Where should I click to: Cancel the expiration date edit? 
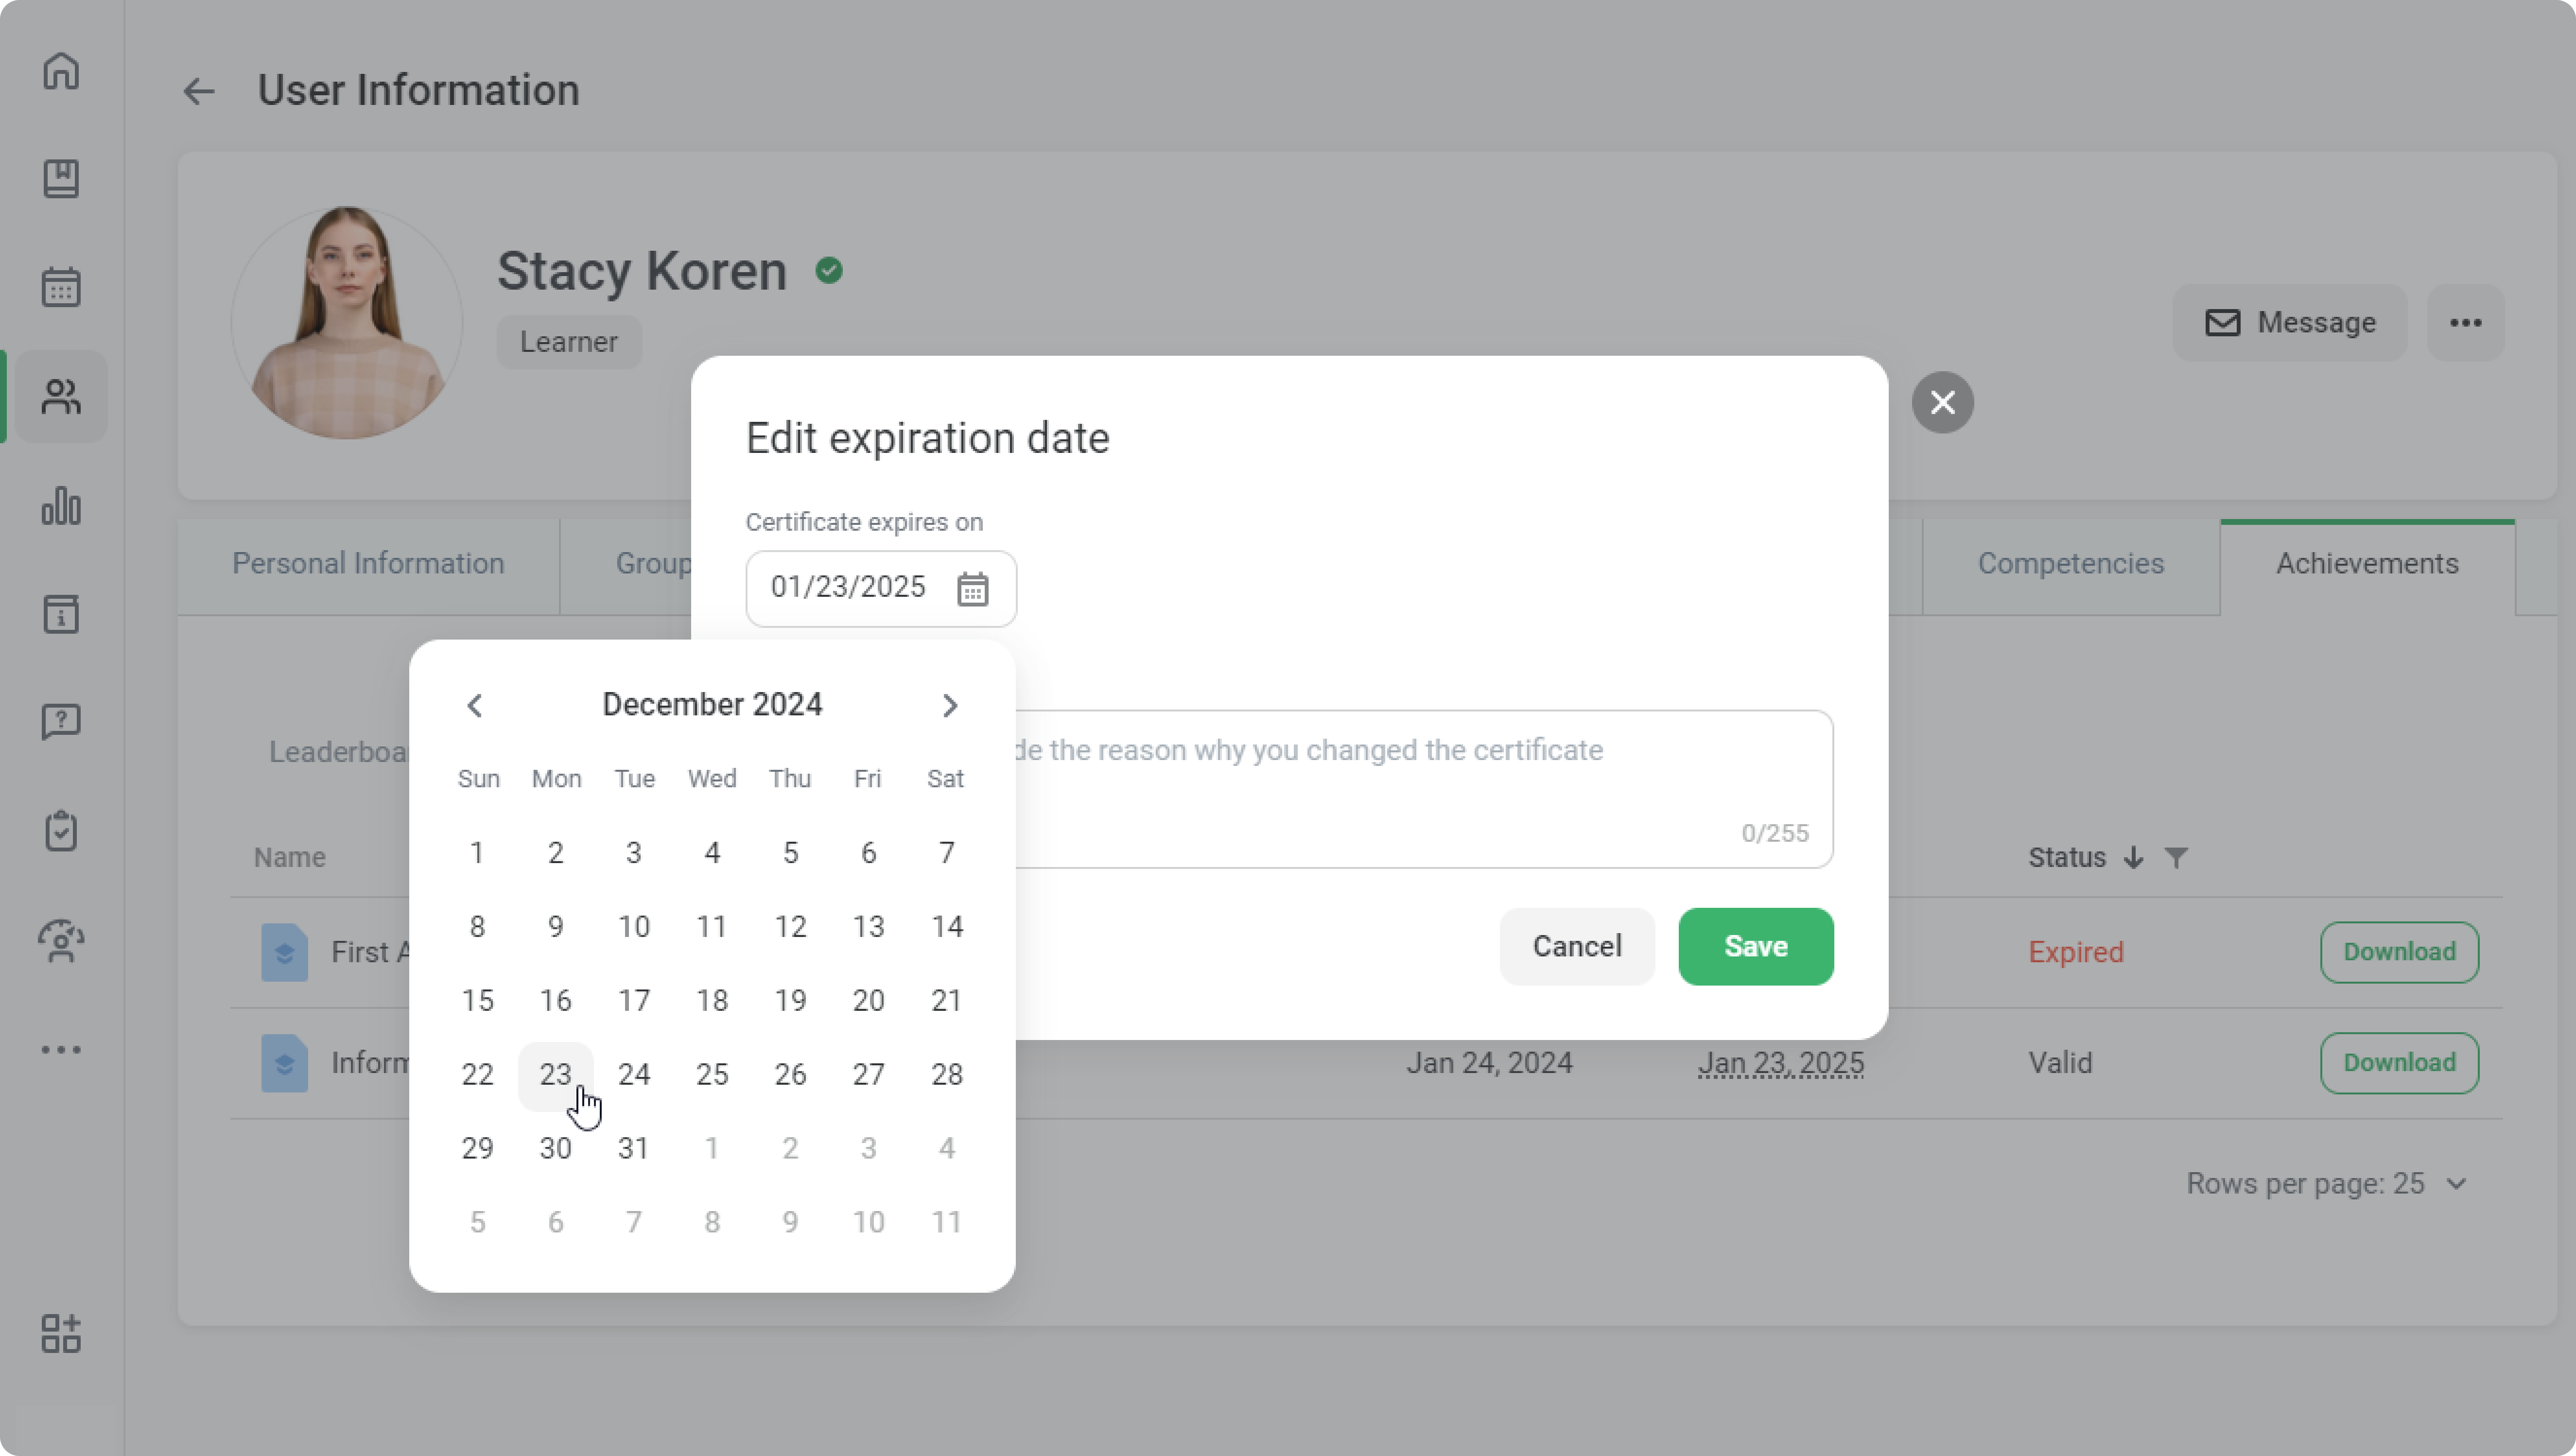1577,947
